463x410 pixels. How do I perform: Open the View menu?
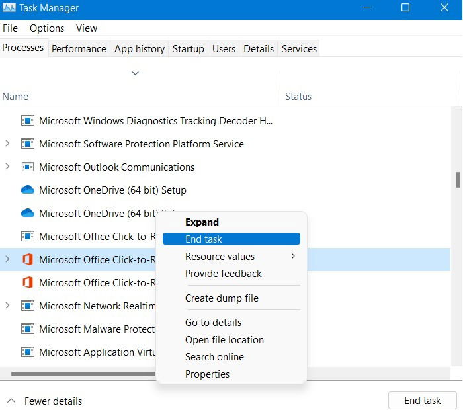(x=87, y=28)
